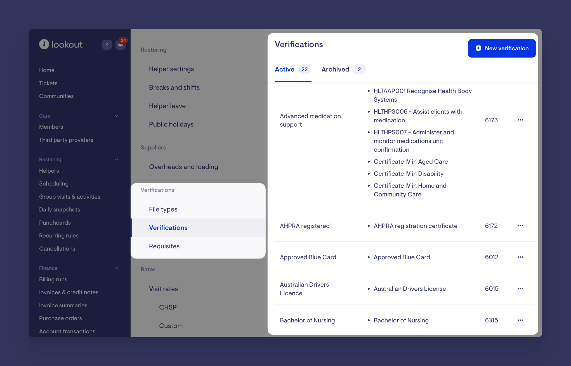Select File types under Verifications
The height and width of the screenshot is (366, 571).
(x=163, y=209)
